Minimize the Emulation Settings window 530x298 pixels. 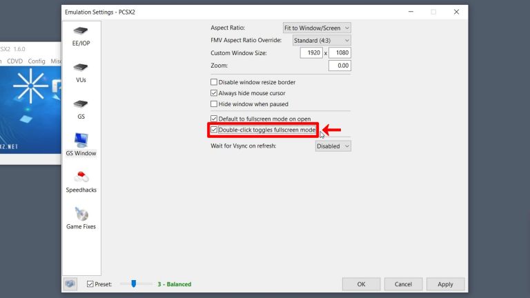(411, 12)
